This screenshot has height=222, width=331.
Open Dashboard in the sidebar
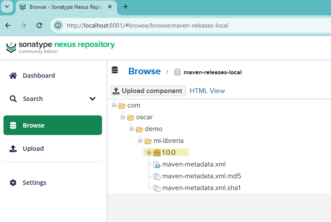(53, 76)
